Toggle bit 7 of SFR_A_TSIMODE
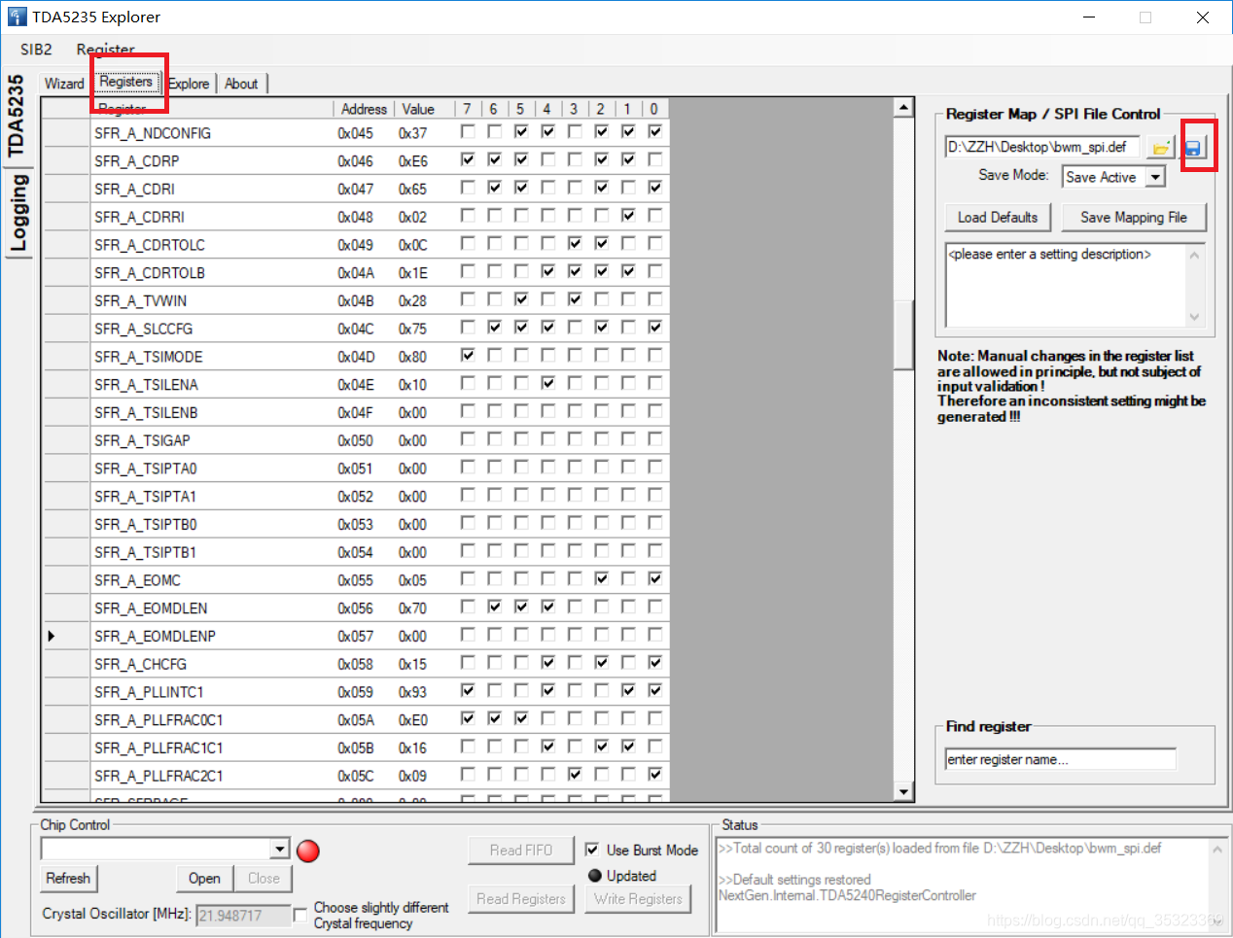This screenshot has width=1233, height=938. coord(468,355)
